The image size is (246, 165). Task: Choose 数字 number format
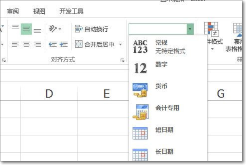pyautogui.click(x=168, y=68)
